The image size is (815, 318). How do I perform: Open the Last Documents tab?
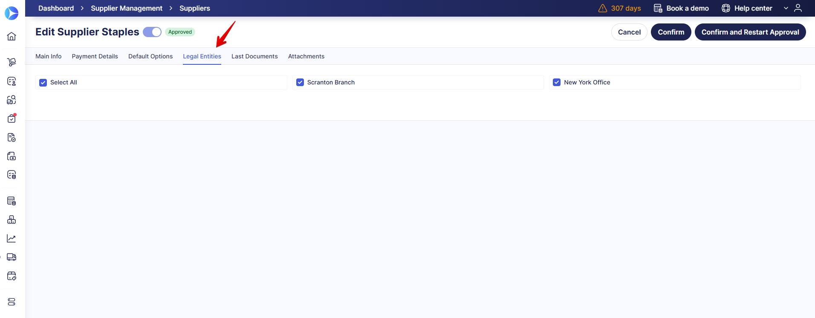pos(254,56)
